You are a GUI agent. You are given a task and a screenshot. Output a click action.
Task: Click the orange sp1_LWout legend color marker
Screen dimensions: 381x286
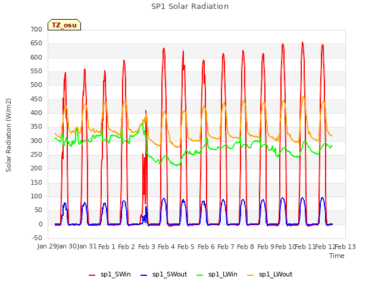coord(250,275)
